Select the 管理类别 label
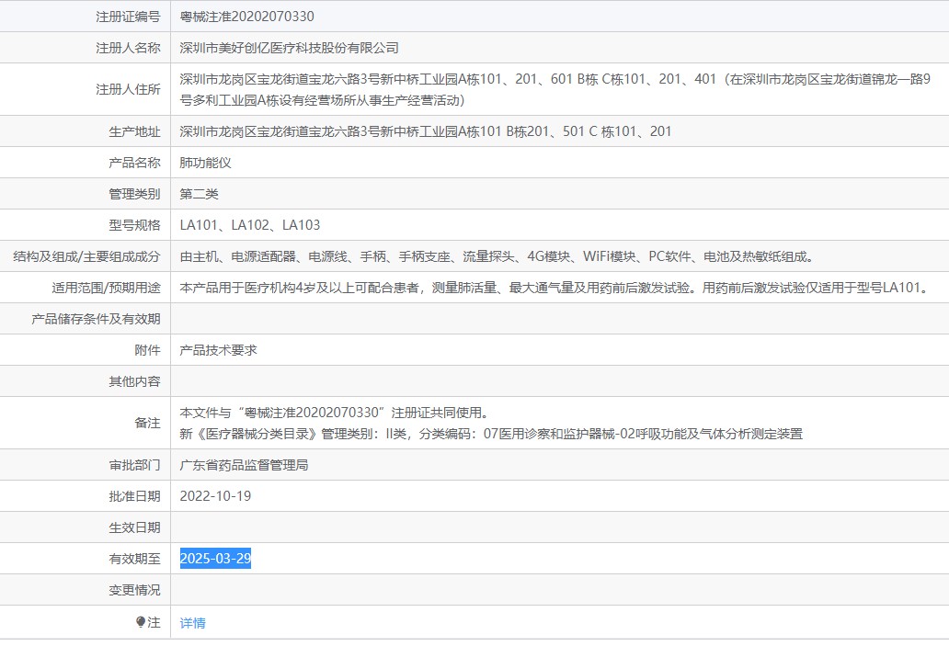Screen dimensions: 949x646 pos(134,194)
